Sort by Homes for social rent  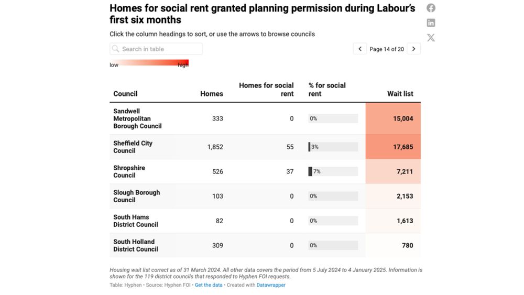point(266,90)
